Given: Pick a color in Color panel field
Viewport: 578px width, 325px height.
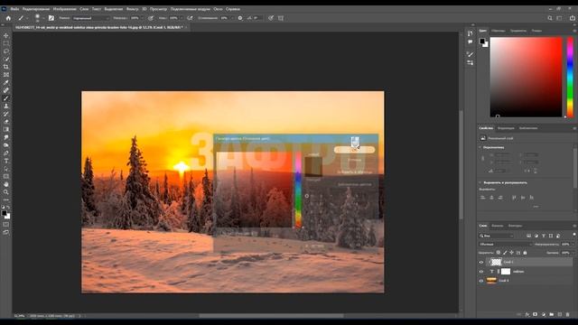Looking at the screenshot, I should tap(526, 77).
